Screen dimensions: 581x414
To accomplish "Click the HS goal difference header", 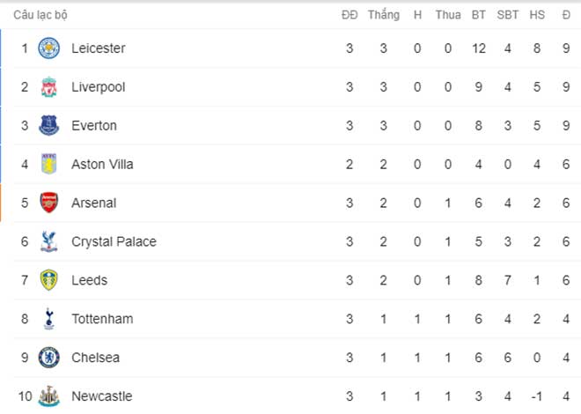I will [537, 15].
